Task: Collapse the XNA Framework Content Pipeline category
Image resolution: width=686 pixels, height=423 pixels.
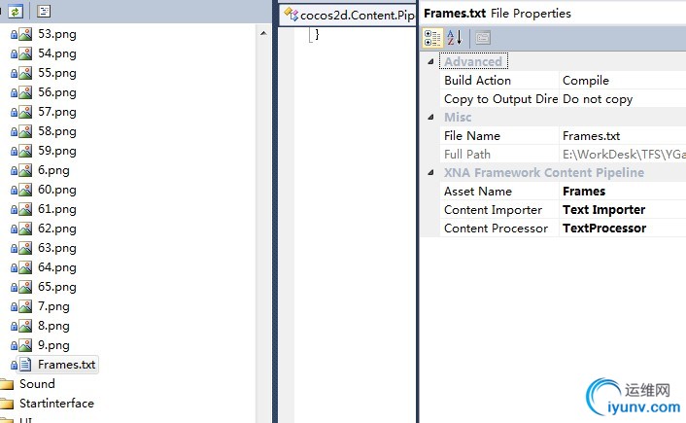Action: click(x=431, y=173)
